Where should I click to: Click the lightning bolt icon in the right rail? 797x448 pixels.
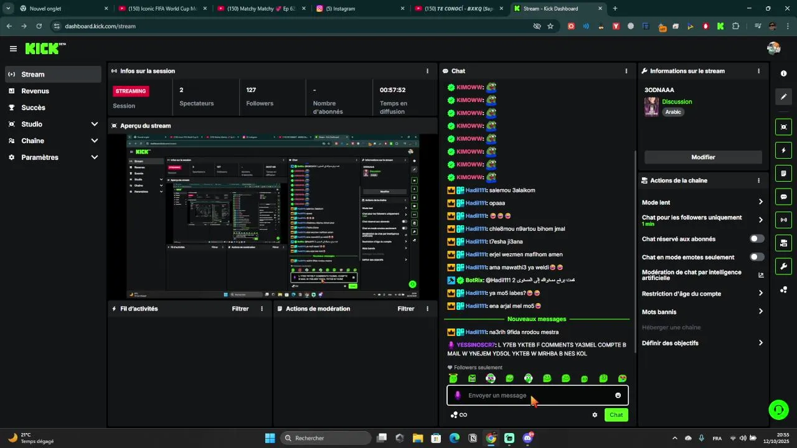tap(783, 150)
